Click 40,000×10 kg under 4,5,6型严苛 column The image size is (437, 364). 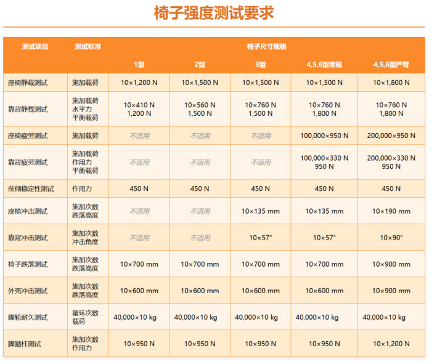point(384,317)
